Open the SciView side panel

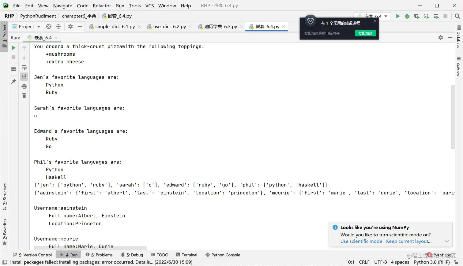pos(459,66)
